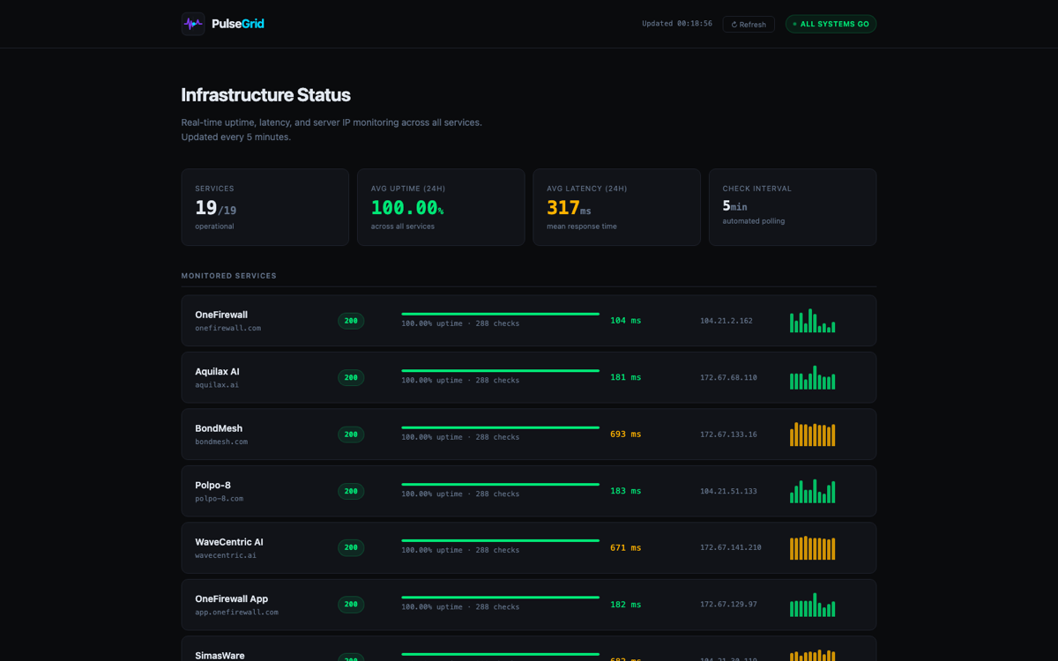This screenshot has height=661, width=1058.
Task: Click the IP address 172.67.141.210
Action: (731, 547)
